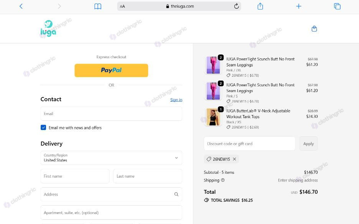Go back with the Safari back arrow
The width and height of the screenshot is (359, 224).
point(21,6)
